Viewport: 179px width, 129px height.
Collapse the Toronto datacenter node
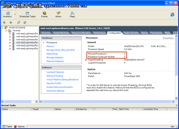(x=6, y=31)
